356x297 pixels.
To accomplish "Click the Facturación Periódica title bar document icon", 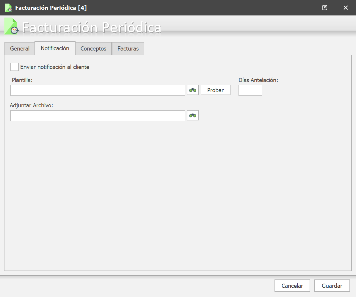I will (x=8, y=8).
